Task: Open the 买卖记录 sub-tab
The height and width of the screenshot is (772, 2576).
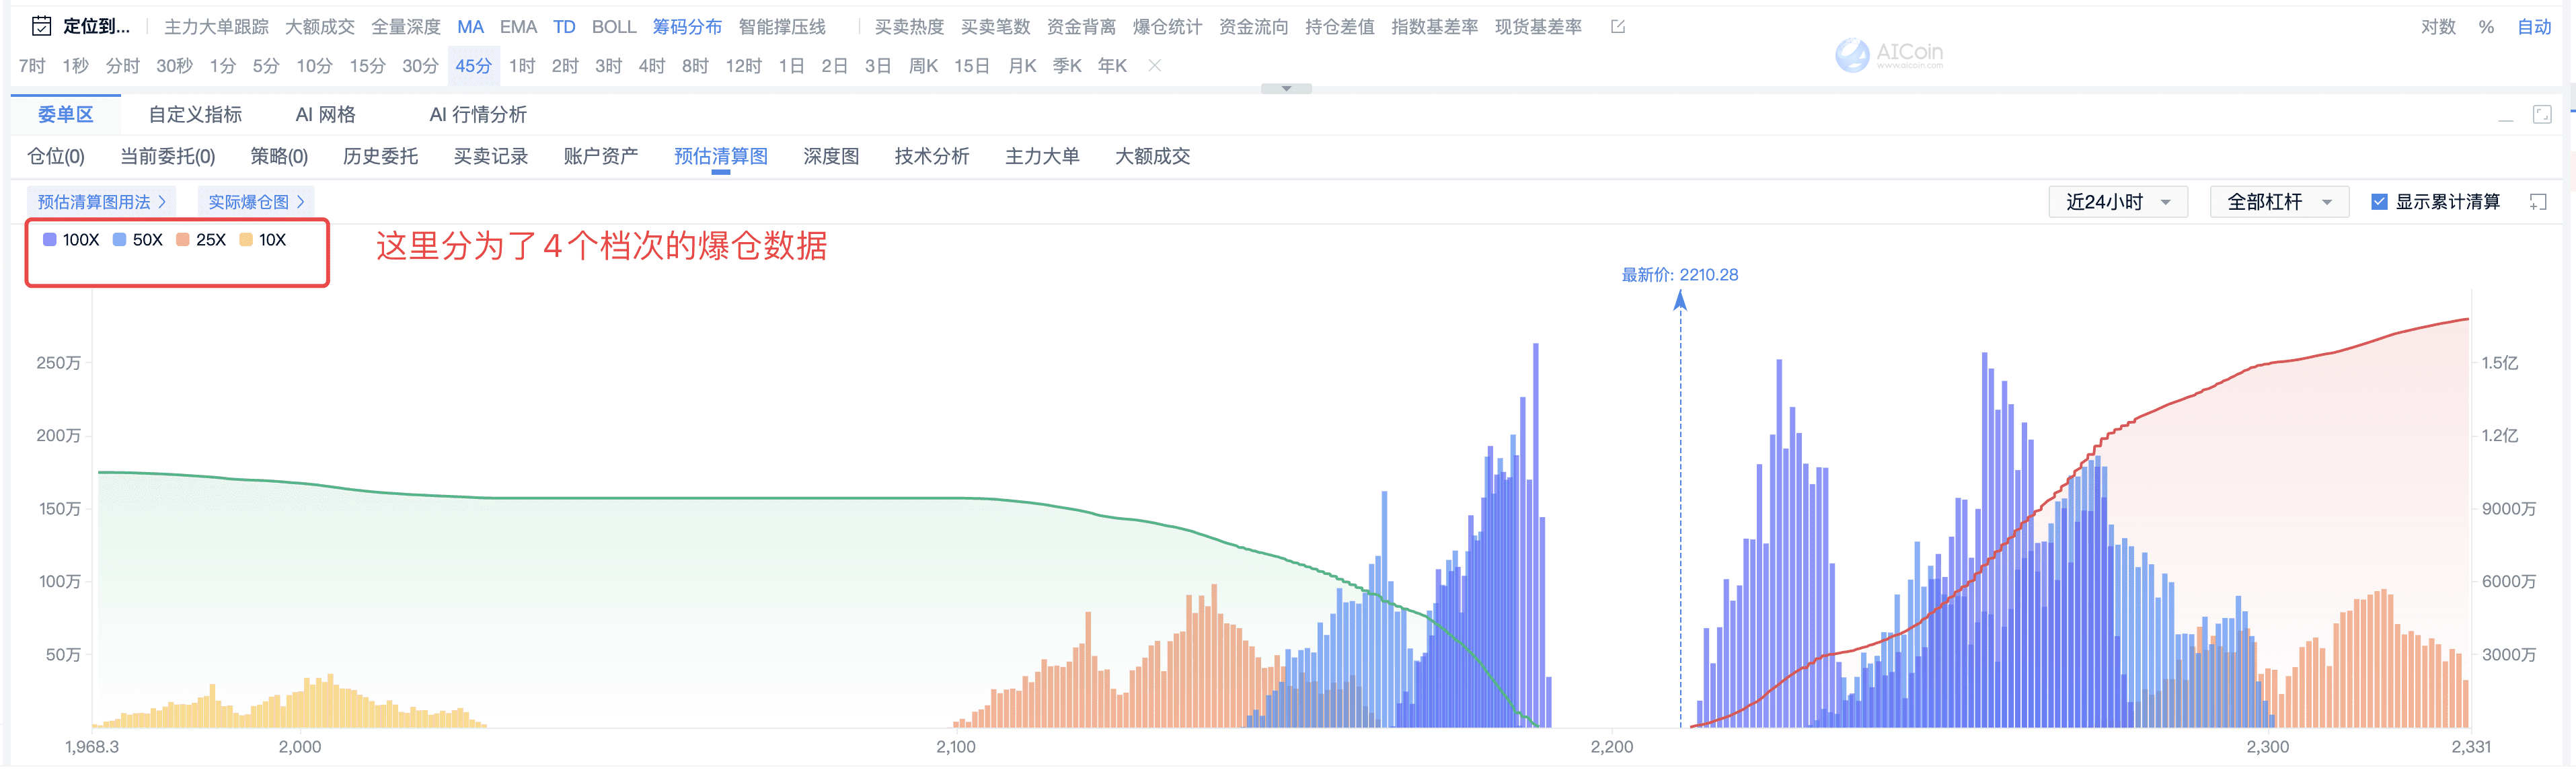Action: click(491, 157)
